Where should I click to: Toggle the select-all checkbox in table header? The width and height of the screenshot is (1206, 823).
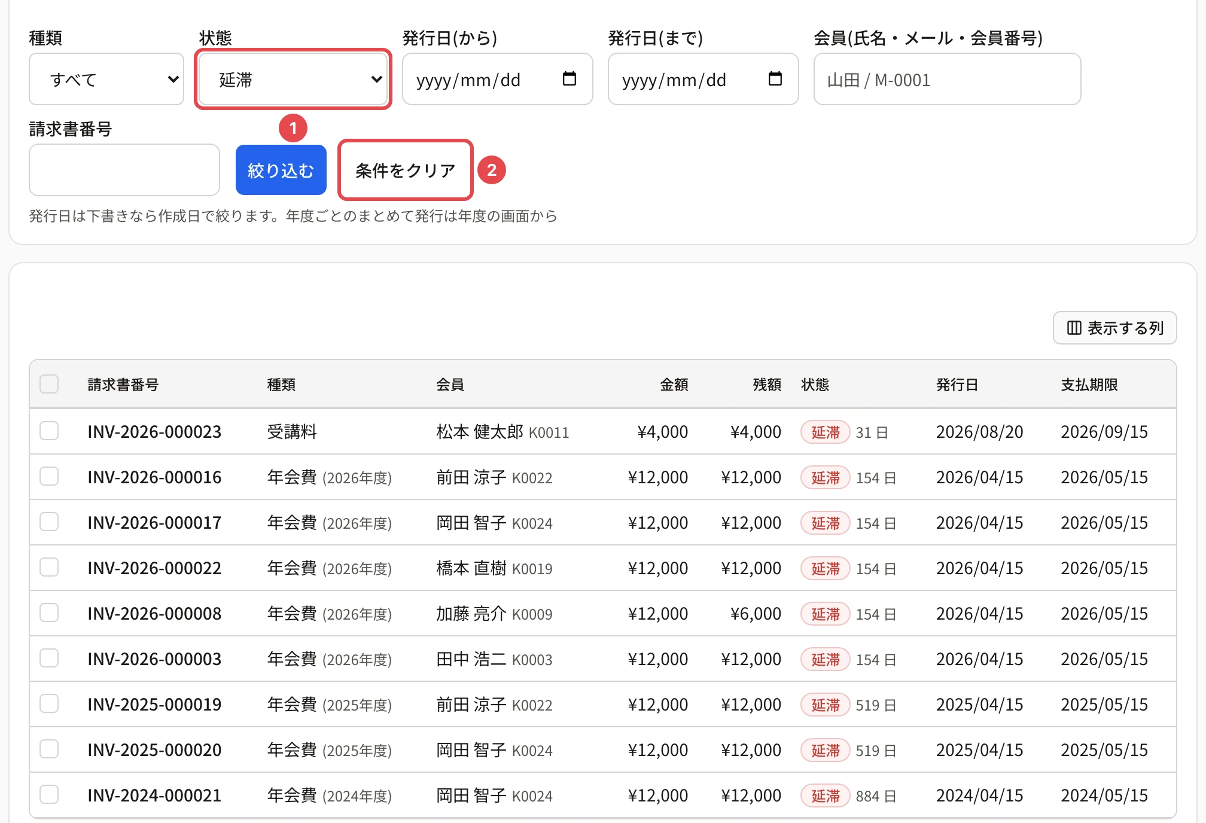[49, 384]
